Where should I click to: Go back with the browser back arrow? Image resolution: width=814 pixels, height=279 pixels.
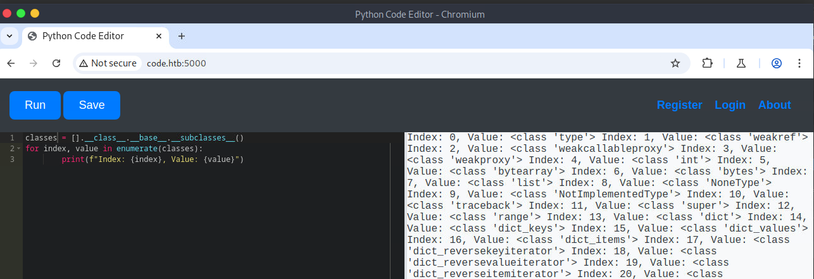pyautogui.click(x=11, y=63)
